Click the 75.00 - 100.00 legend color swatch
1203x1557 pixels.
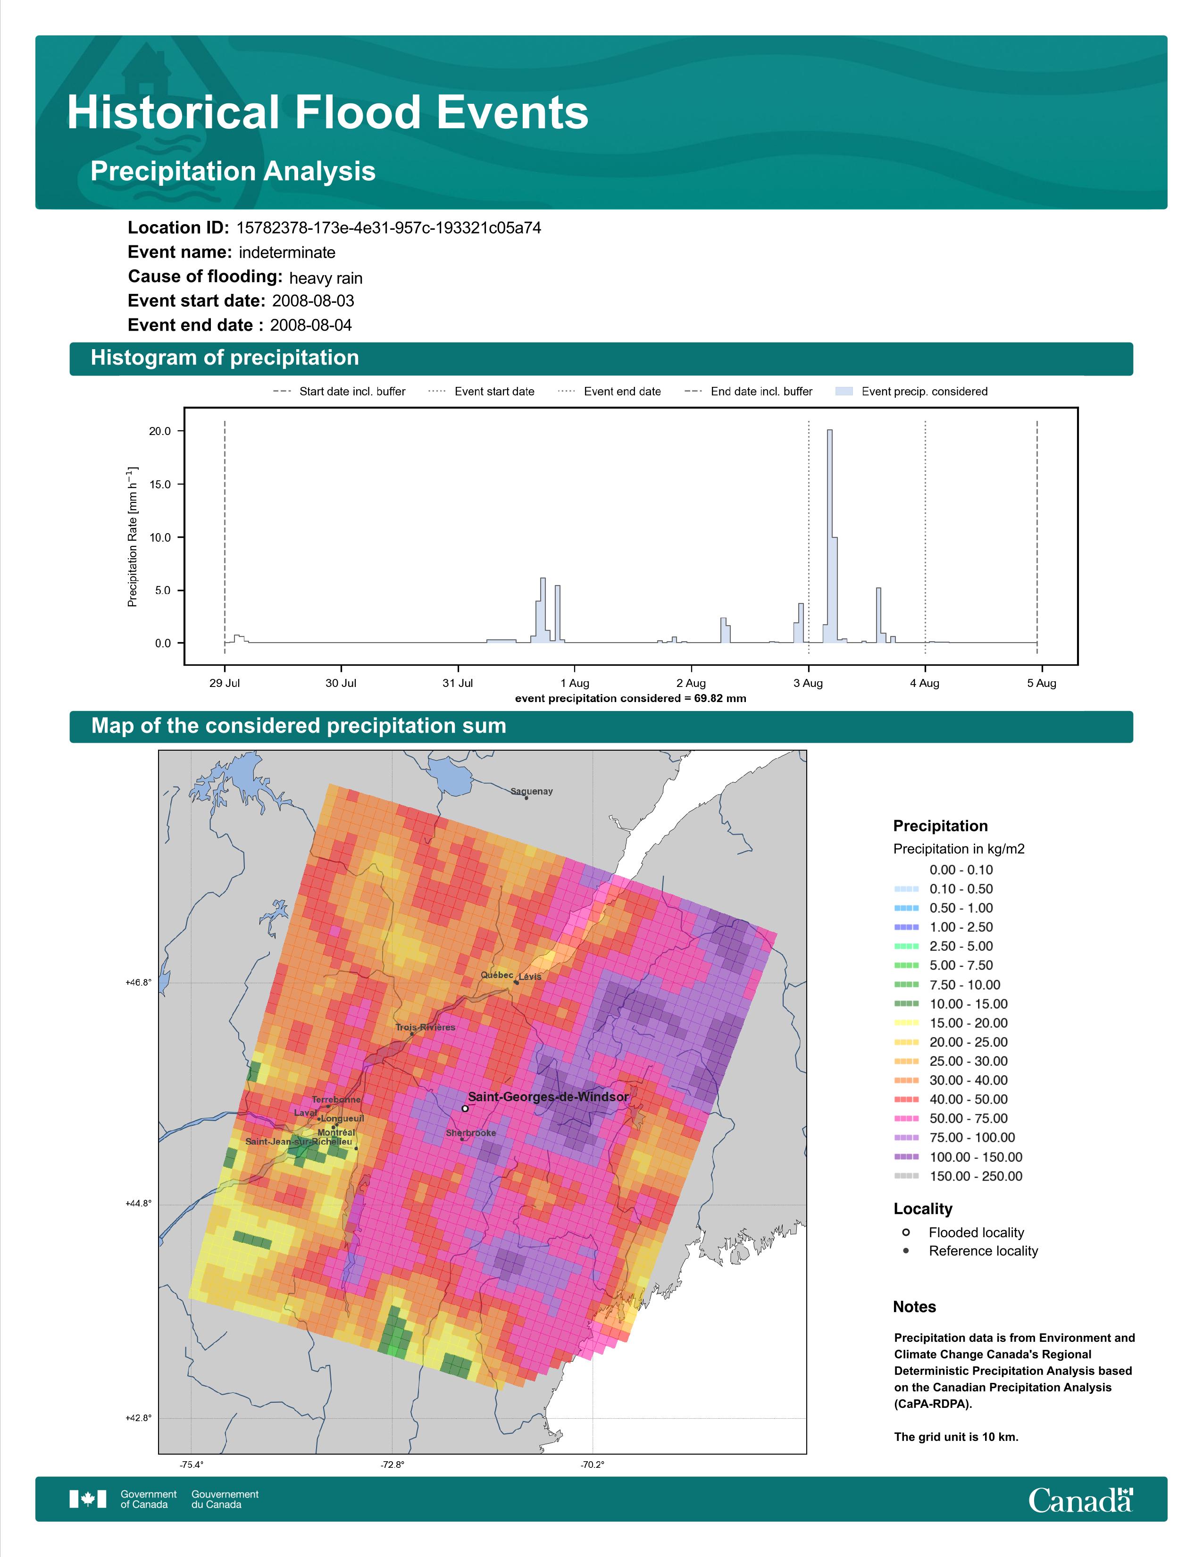click(x=907, y=1138)
